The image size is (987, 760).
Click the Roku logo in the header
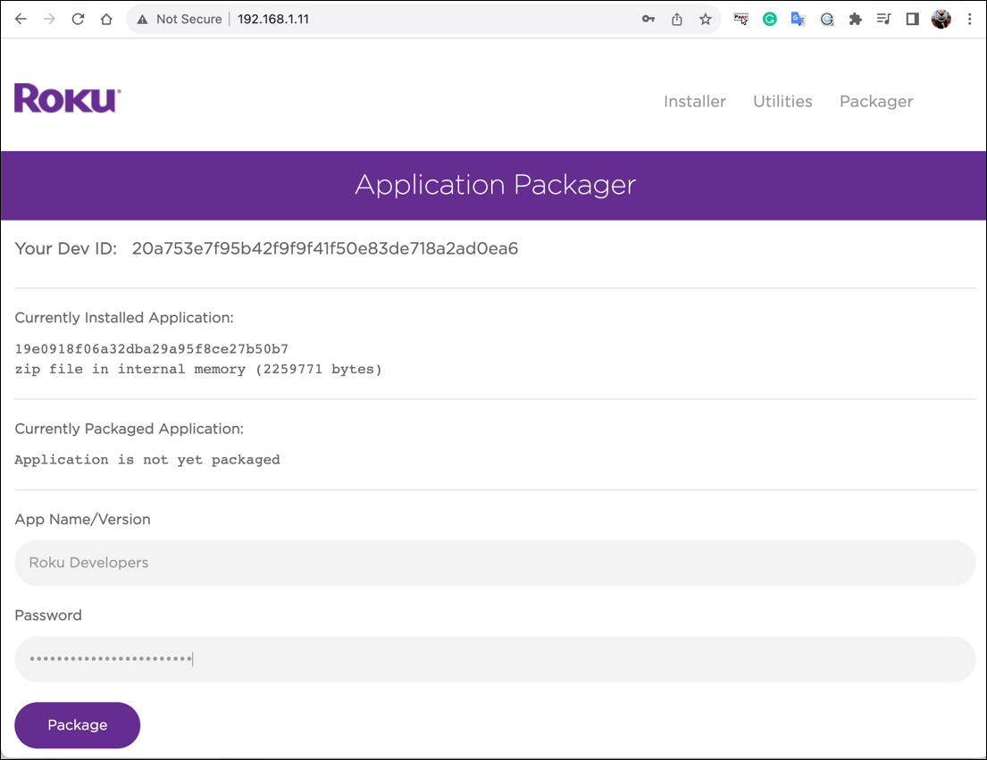coord(66,98)
